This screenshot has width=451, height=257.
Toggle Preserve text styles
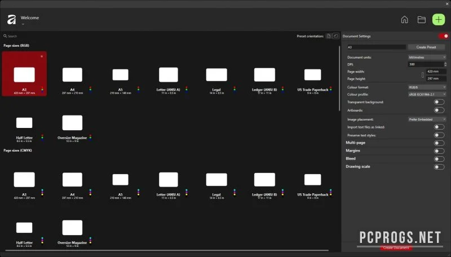439,135
